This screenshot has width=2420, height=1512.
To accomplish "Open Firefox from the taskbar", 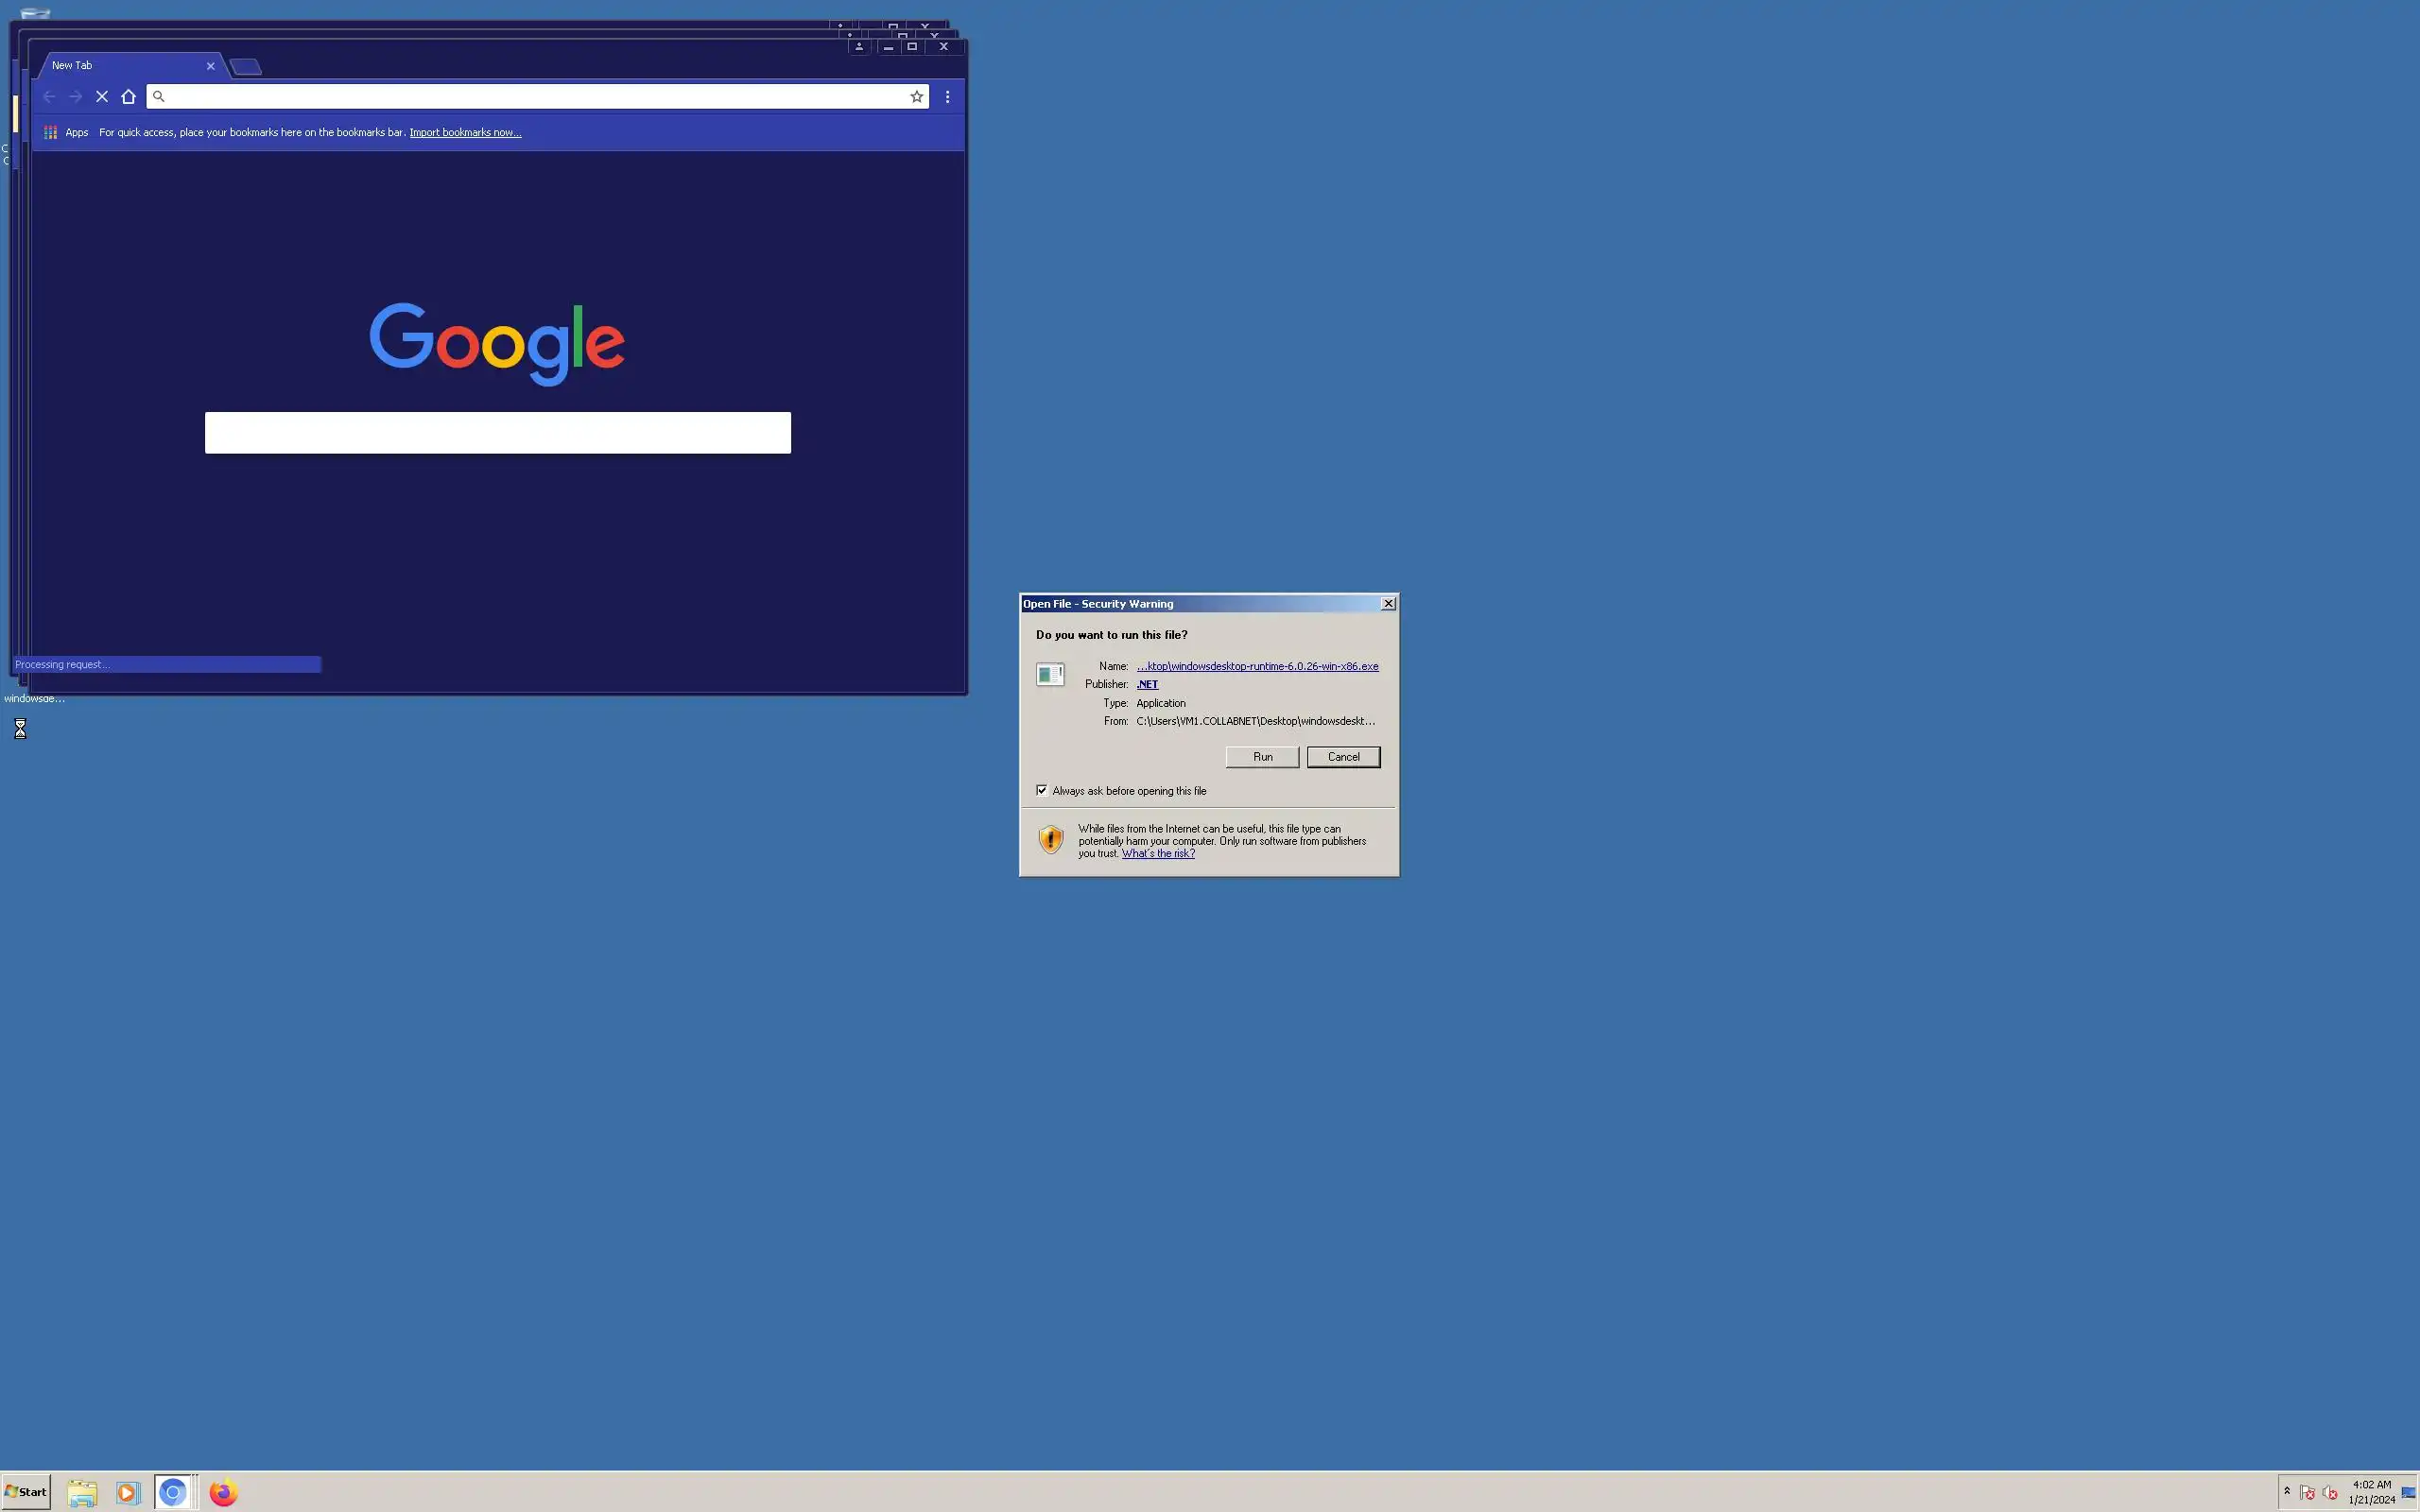I will [223, 1492].
